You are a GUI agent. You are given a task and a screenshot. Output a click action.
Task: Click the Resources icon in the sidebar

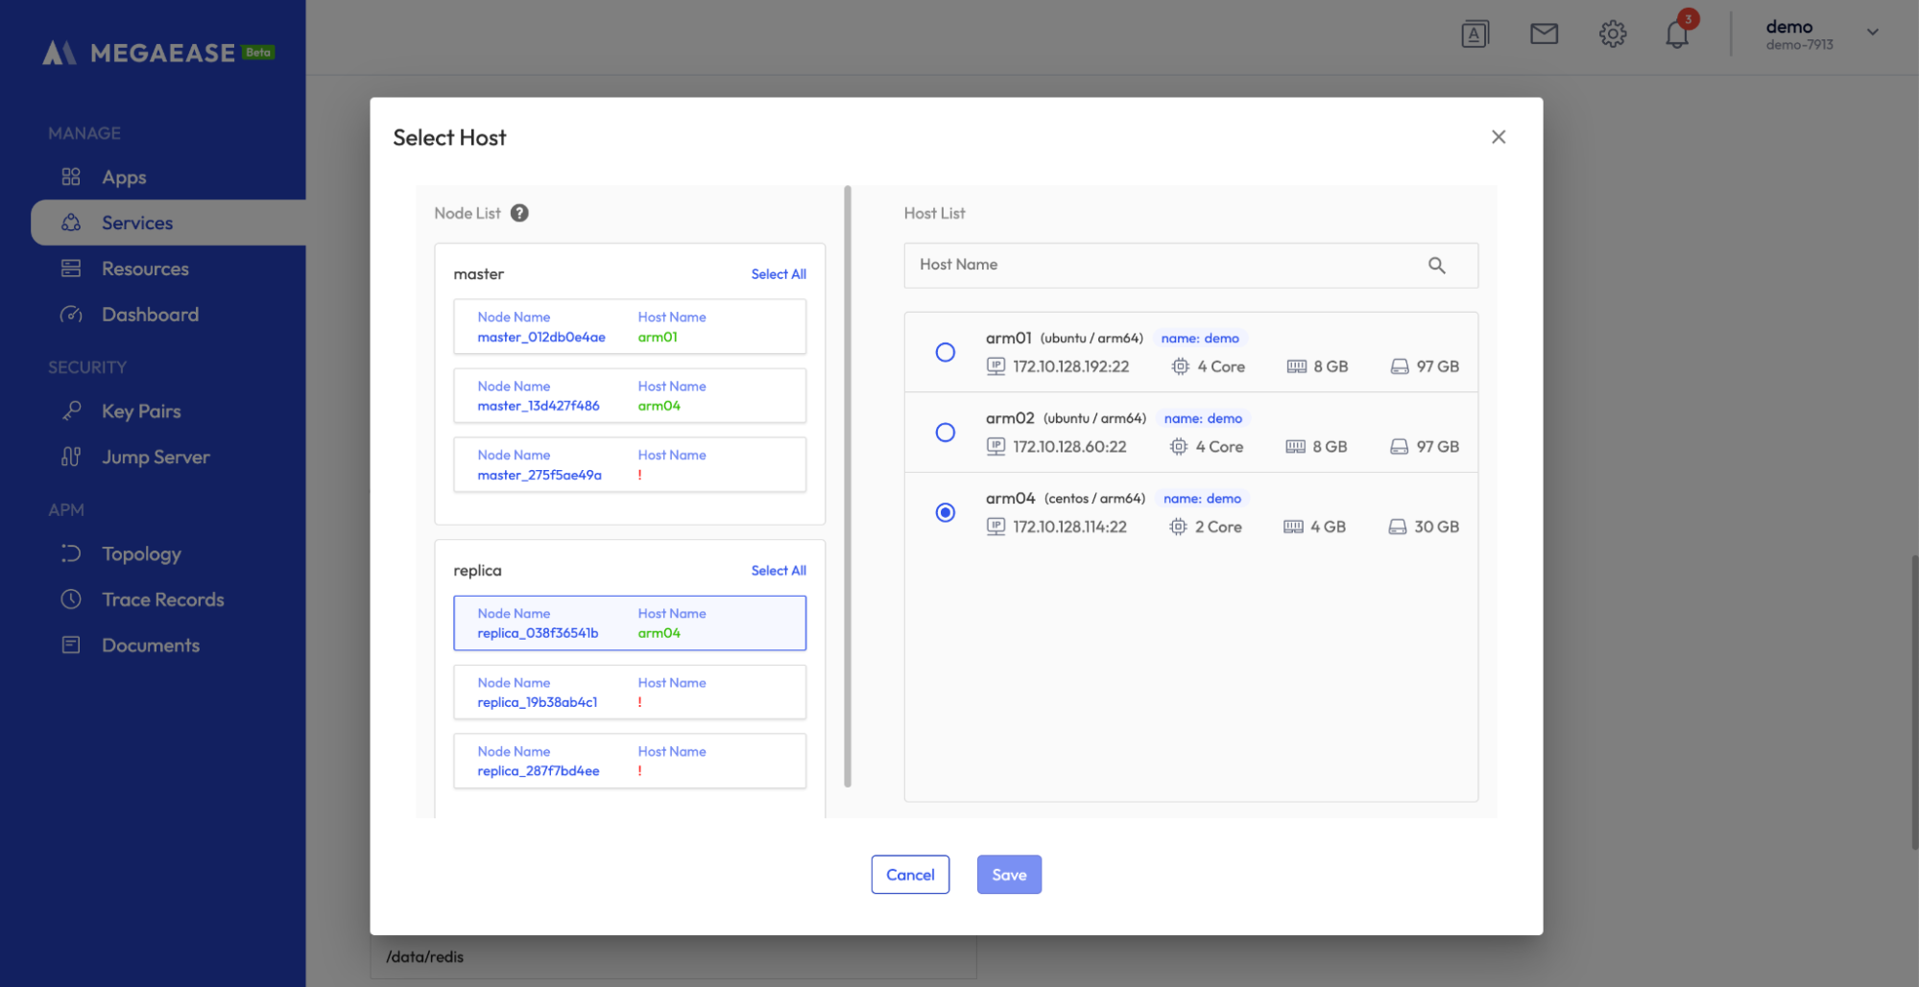[70, 269]
